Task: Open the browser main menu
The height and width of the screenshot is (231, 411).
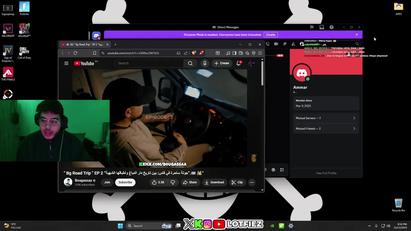Action: pos(260,53)
